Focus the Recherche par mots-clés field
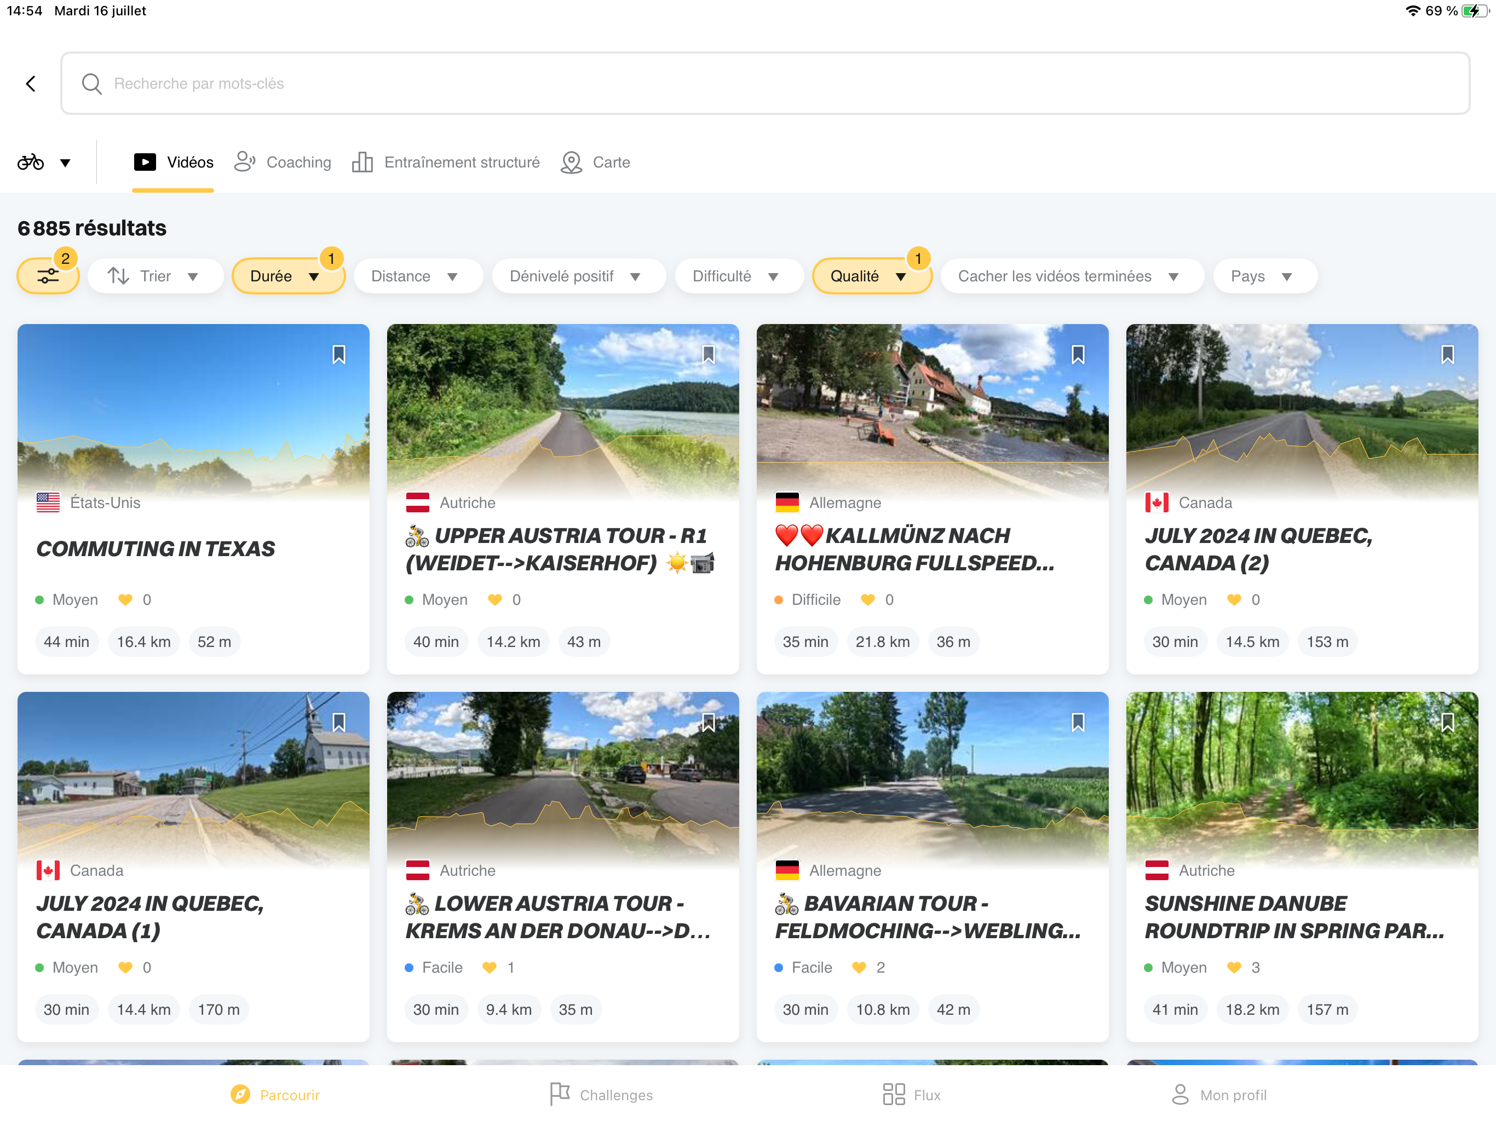Image resolution: width=1496 pixels, height=1121 pixels. pyautogui.click(x=765, y=84)
